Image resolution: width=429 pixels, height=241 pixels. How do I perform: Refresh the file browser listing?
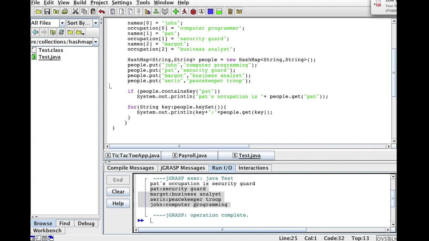point(61,32)
